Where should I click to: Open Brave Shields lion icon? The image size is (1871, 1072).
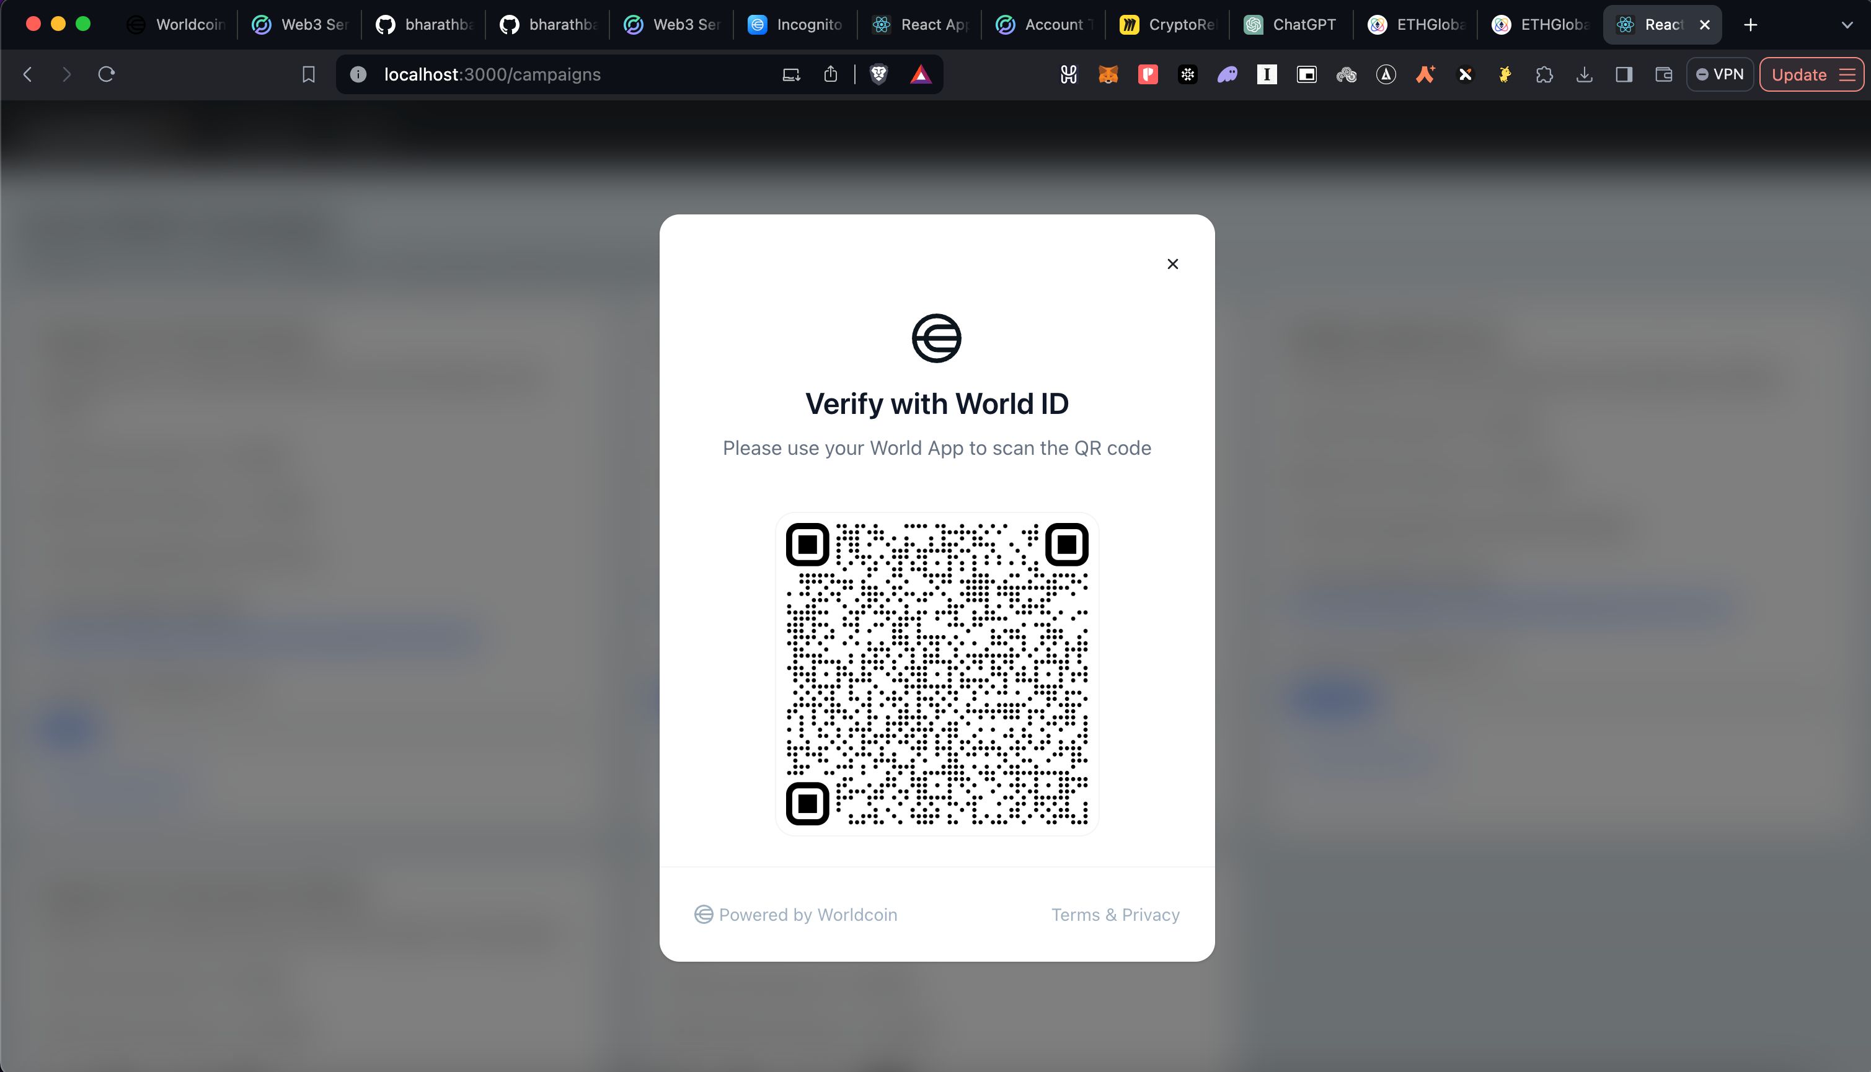(879, 74)
